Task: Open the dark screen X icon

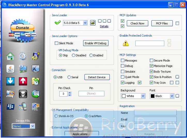Action: click(x=36, y=68)
